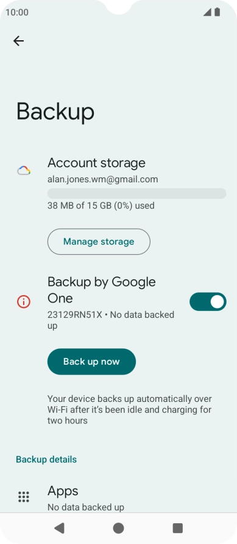Tap the battery status icon
The width and height of the screenshot is (237, 544).
(218, 12)
